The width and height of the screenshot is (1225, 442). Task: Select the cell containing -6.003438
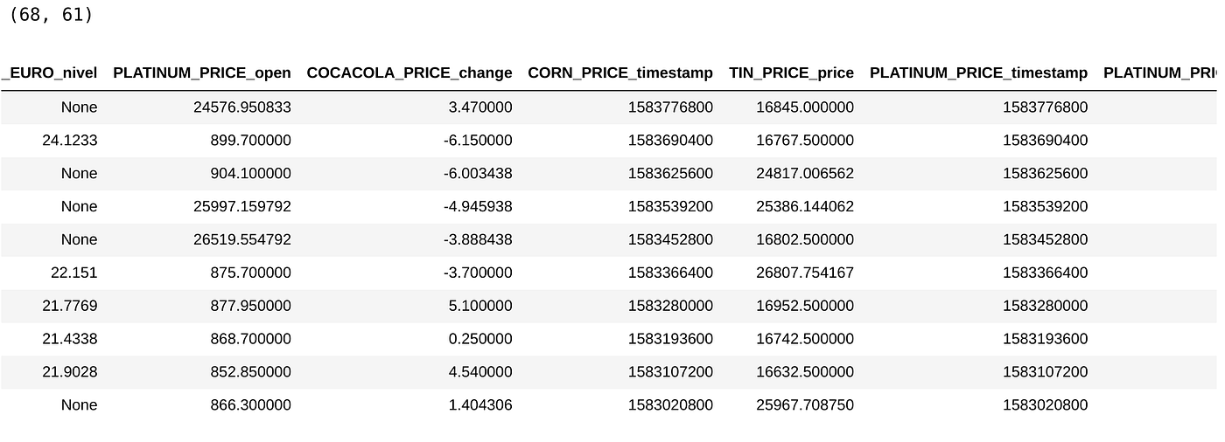tap(477, 174)
